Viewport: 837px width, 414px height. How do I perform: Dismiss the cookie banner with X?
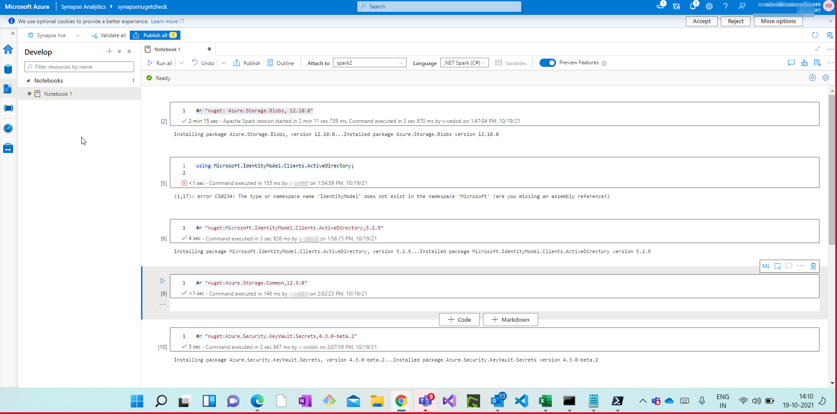[x=830, y=21]
